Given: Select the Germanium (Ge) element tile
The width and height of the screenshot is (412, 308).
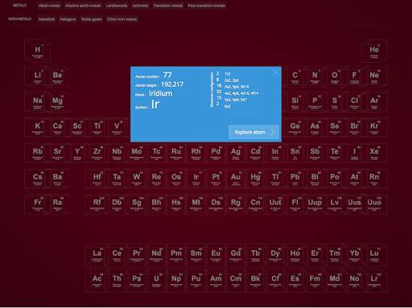Looking at the screenshot, I should point(295,127).
